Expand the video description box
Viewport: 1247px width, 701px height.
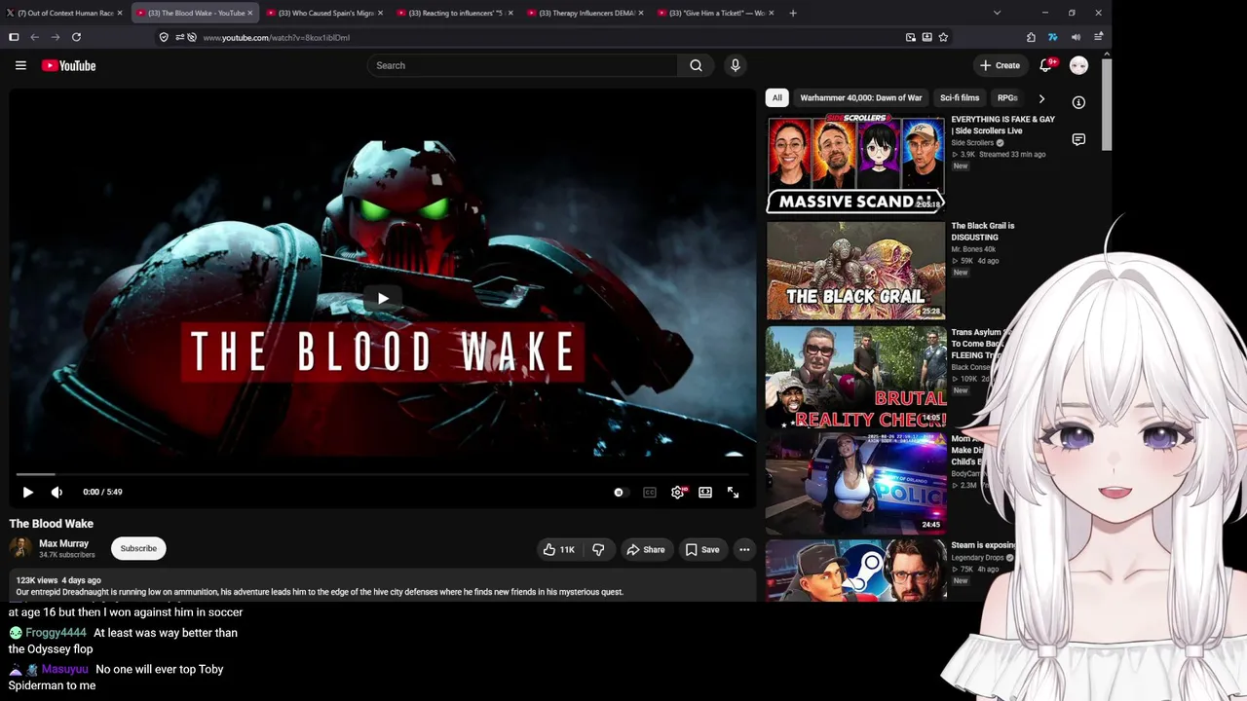click(383, 586)
